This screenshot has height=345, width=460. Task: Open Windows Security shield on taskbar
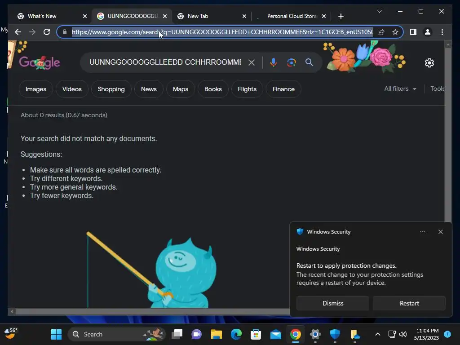click(335, 334)
